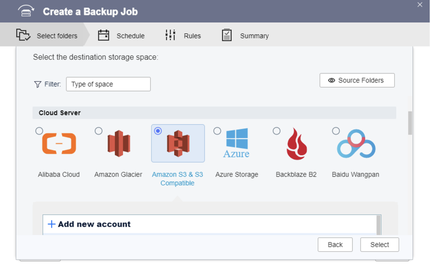The image size is (431, 266).
Task: Choose the Amazon S3 logo
Action: [x=178, y=144]
